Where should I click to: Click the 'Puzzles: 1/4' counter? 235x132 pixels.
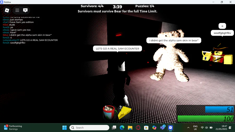coord(145,6)
